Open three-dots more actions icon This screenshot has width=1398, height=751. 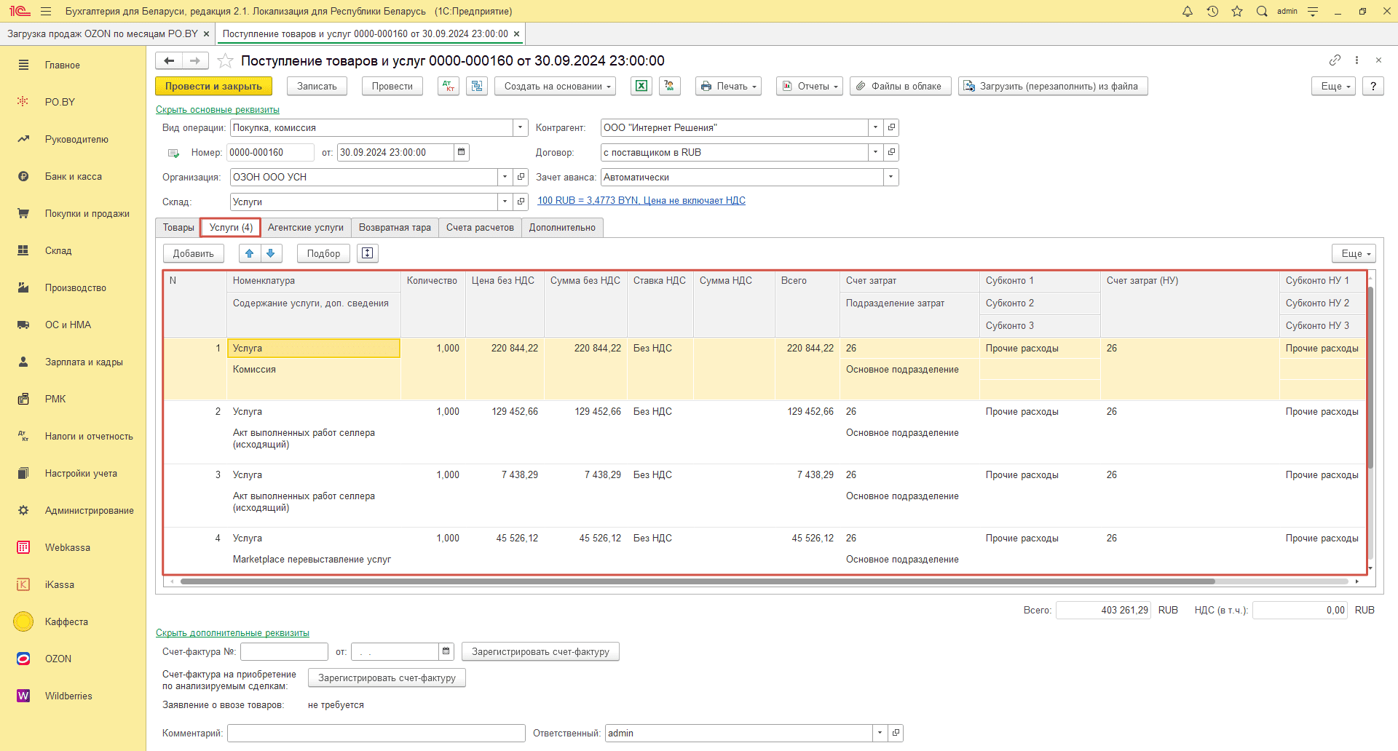tap(1356, 60)
